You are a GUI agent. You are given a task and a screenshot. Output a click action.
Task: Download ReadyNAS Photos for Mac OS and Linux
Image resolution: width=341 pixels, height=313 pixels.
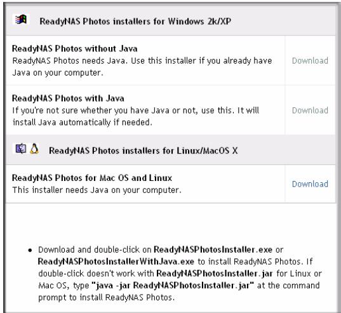[310, 184]
